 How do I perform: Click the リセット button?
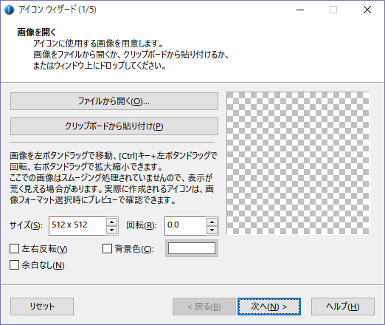pyautogui.click(x=42, y=307)
